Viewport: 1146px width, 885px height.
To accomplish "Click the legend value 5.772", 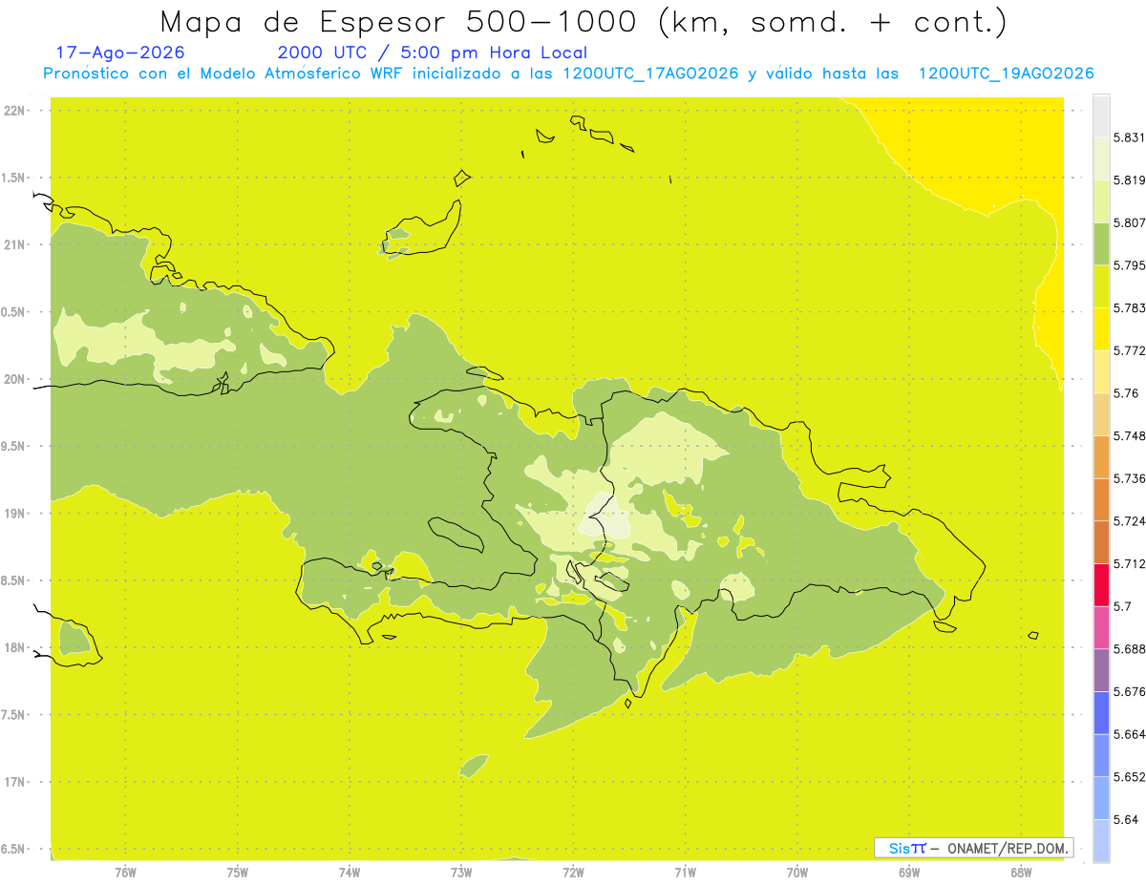I will click(x=1129, y=350).
